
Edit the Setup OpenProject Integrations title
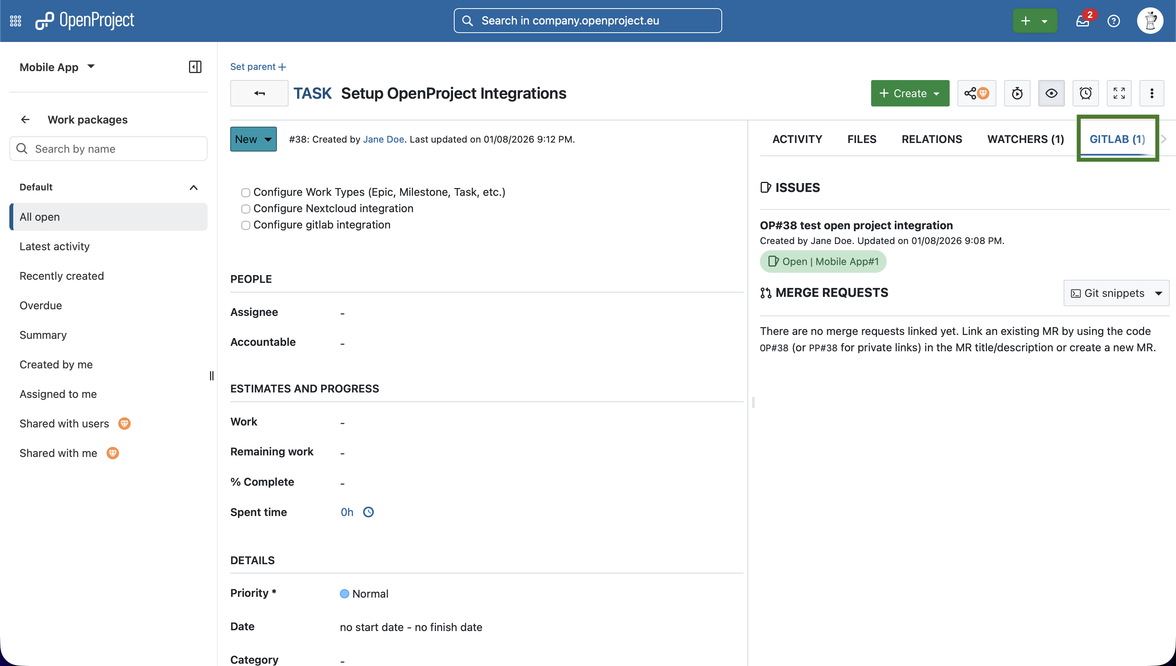tap(454, 93)
